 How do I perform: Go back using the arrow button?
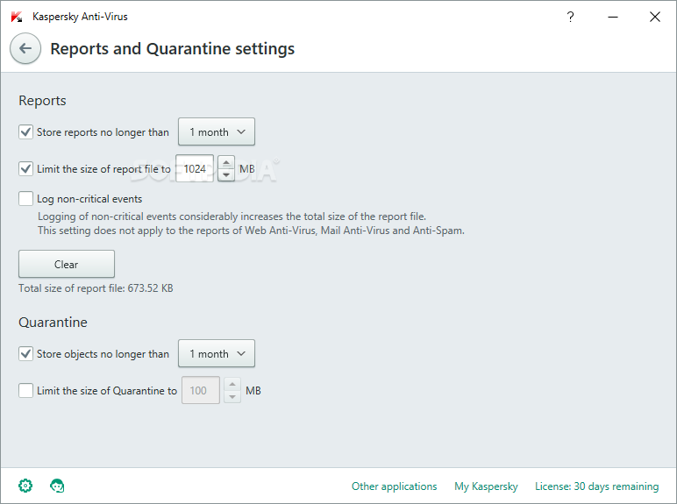[x=25, y=48]
